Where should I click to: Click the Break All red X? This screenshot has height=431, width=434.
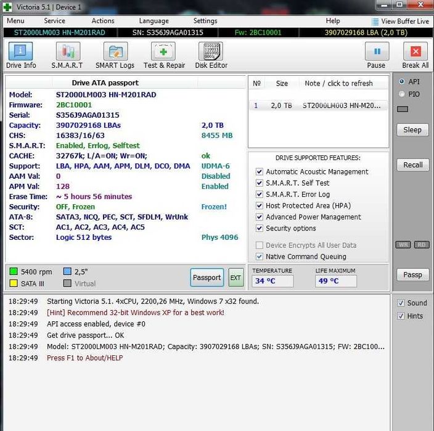pyautogui.click(x=416, y=51)
